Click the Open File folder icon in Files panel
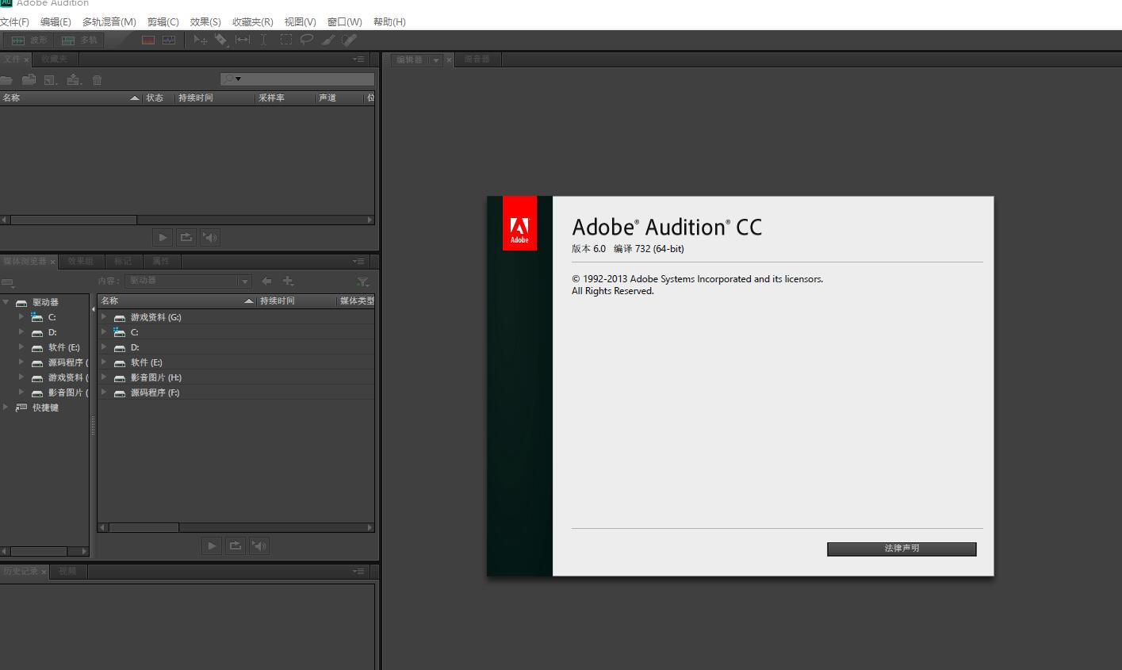The image size is (1122, 670). [6, 79]
